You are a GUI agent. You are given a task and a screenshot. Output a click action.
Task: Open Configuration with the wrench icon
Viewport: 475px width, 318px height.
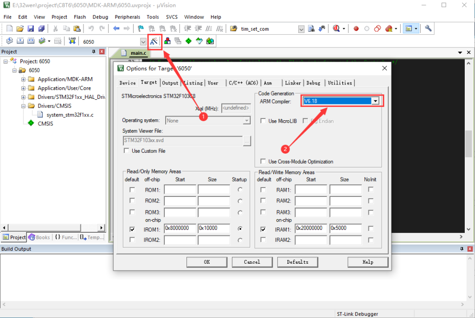point(428,28)
